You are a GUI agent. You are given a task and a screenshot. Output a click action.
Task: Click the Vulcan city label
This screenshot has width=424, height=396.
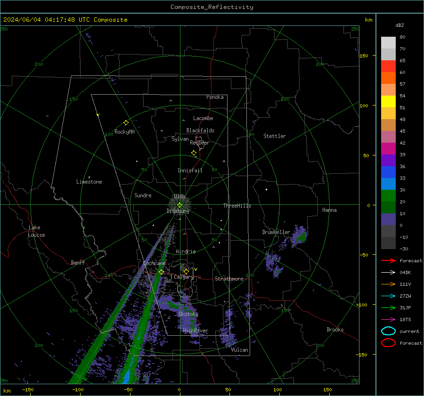tap(239, 350)
